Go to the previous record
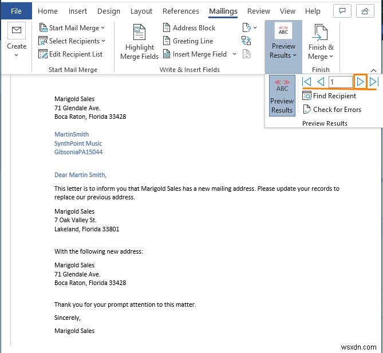Image resolution: width=383 pixels, height=353 pixels. point(321,82)
